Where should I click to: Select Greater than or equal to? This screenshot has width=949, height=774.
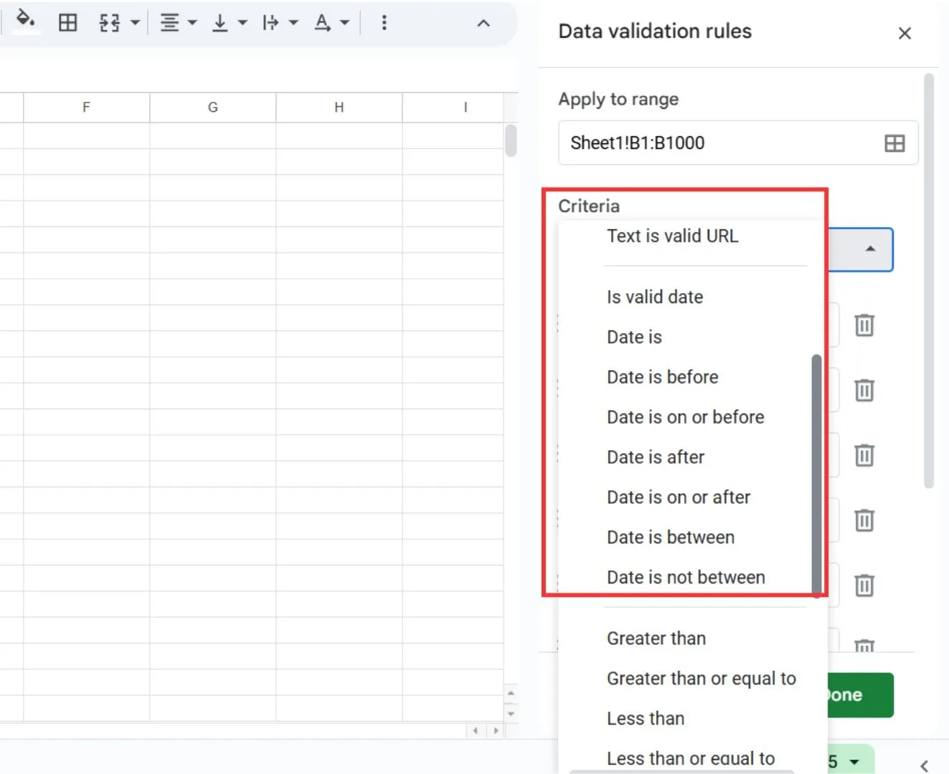[702, 679]
